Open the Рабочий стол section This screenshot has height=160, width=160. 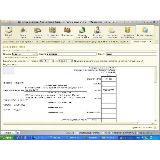(8, 32)
